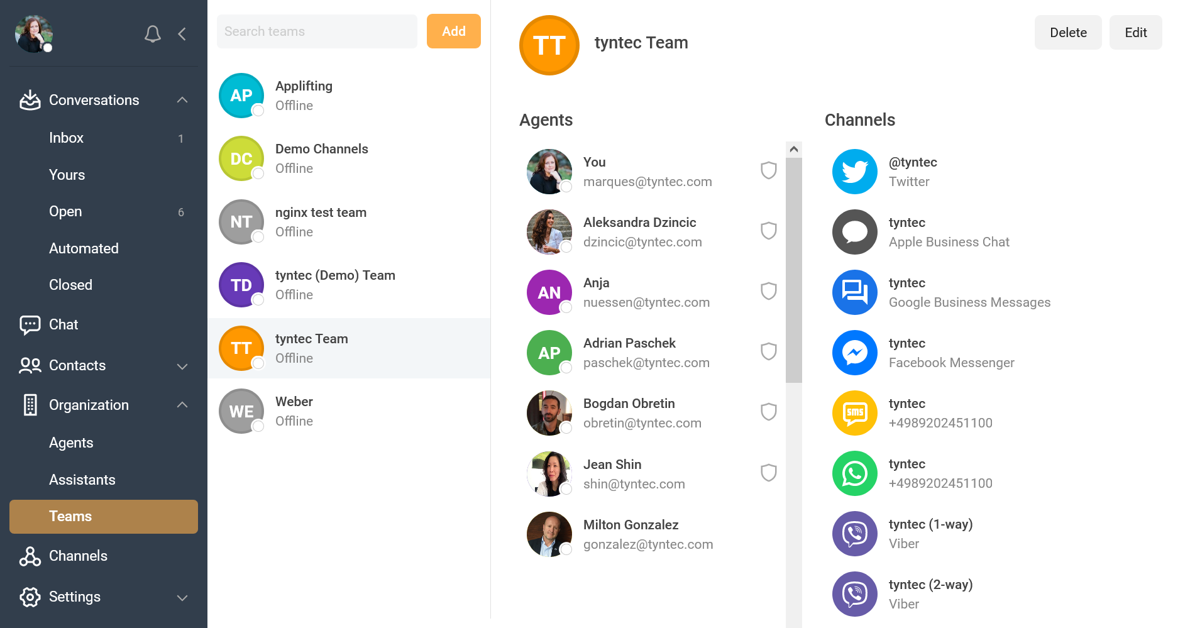The width and height of the screenshot is (1190, 628).
Task: Click the Chat bubble icon
Action: [30, 325]
